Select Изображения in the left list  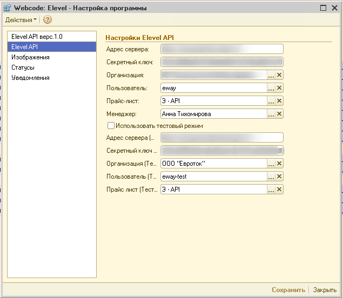[30, 57]
